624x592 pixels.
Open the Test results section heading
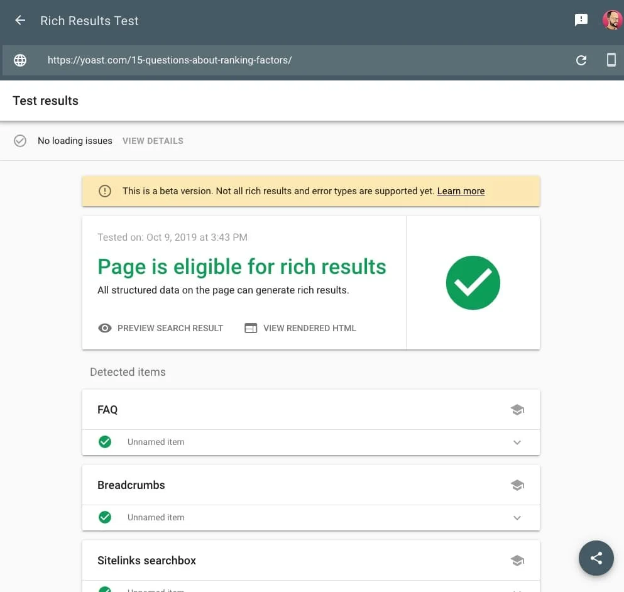tap(45, 101)
